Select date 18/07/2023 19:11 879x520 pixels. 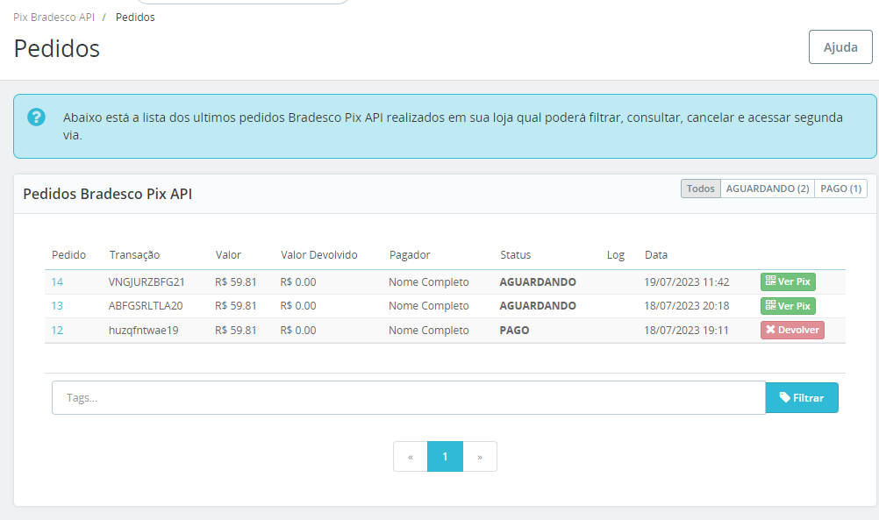pos(686,331)
